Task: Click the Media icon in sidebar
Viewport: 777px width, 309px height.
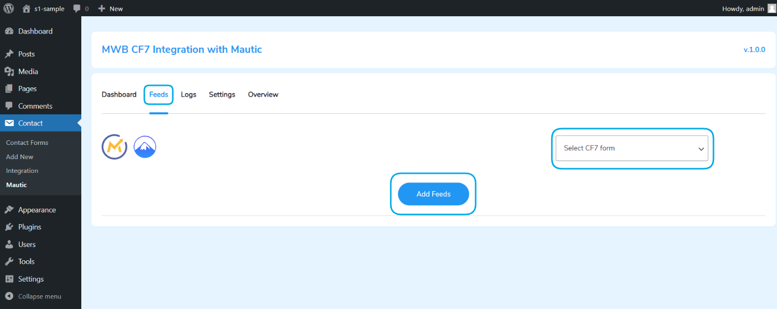Action: coord(9,72)
